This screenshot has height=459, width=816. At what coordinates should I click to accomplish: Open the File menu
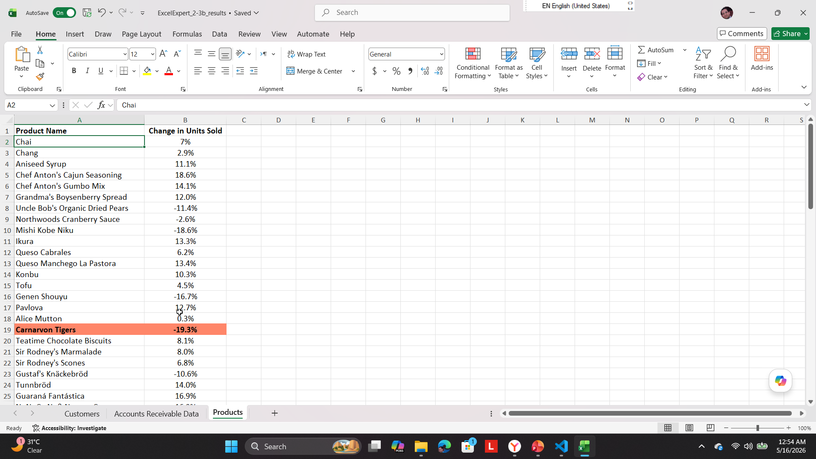[x=16, y=34]
